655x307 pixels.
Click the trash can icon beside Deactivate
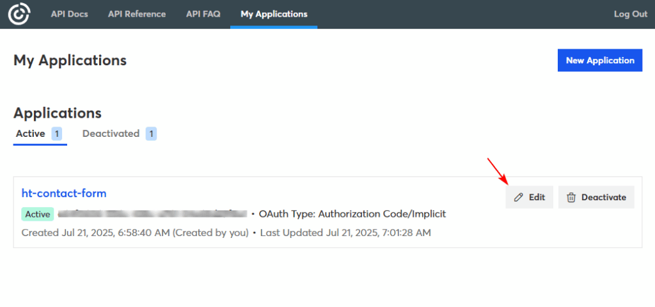572,198
